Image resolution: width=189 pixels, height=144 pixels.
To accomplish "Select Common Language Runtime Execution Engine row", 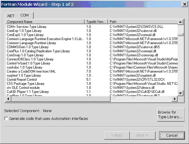I will [x=92, y=39].
